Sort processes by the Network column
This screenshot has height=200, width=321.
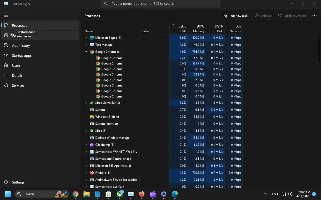tap(233, 28)
